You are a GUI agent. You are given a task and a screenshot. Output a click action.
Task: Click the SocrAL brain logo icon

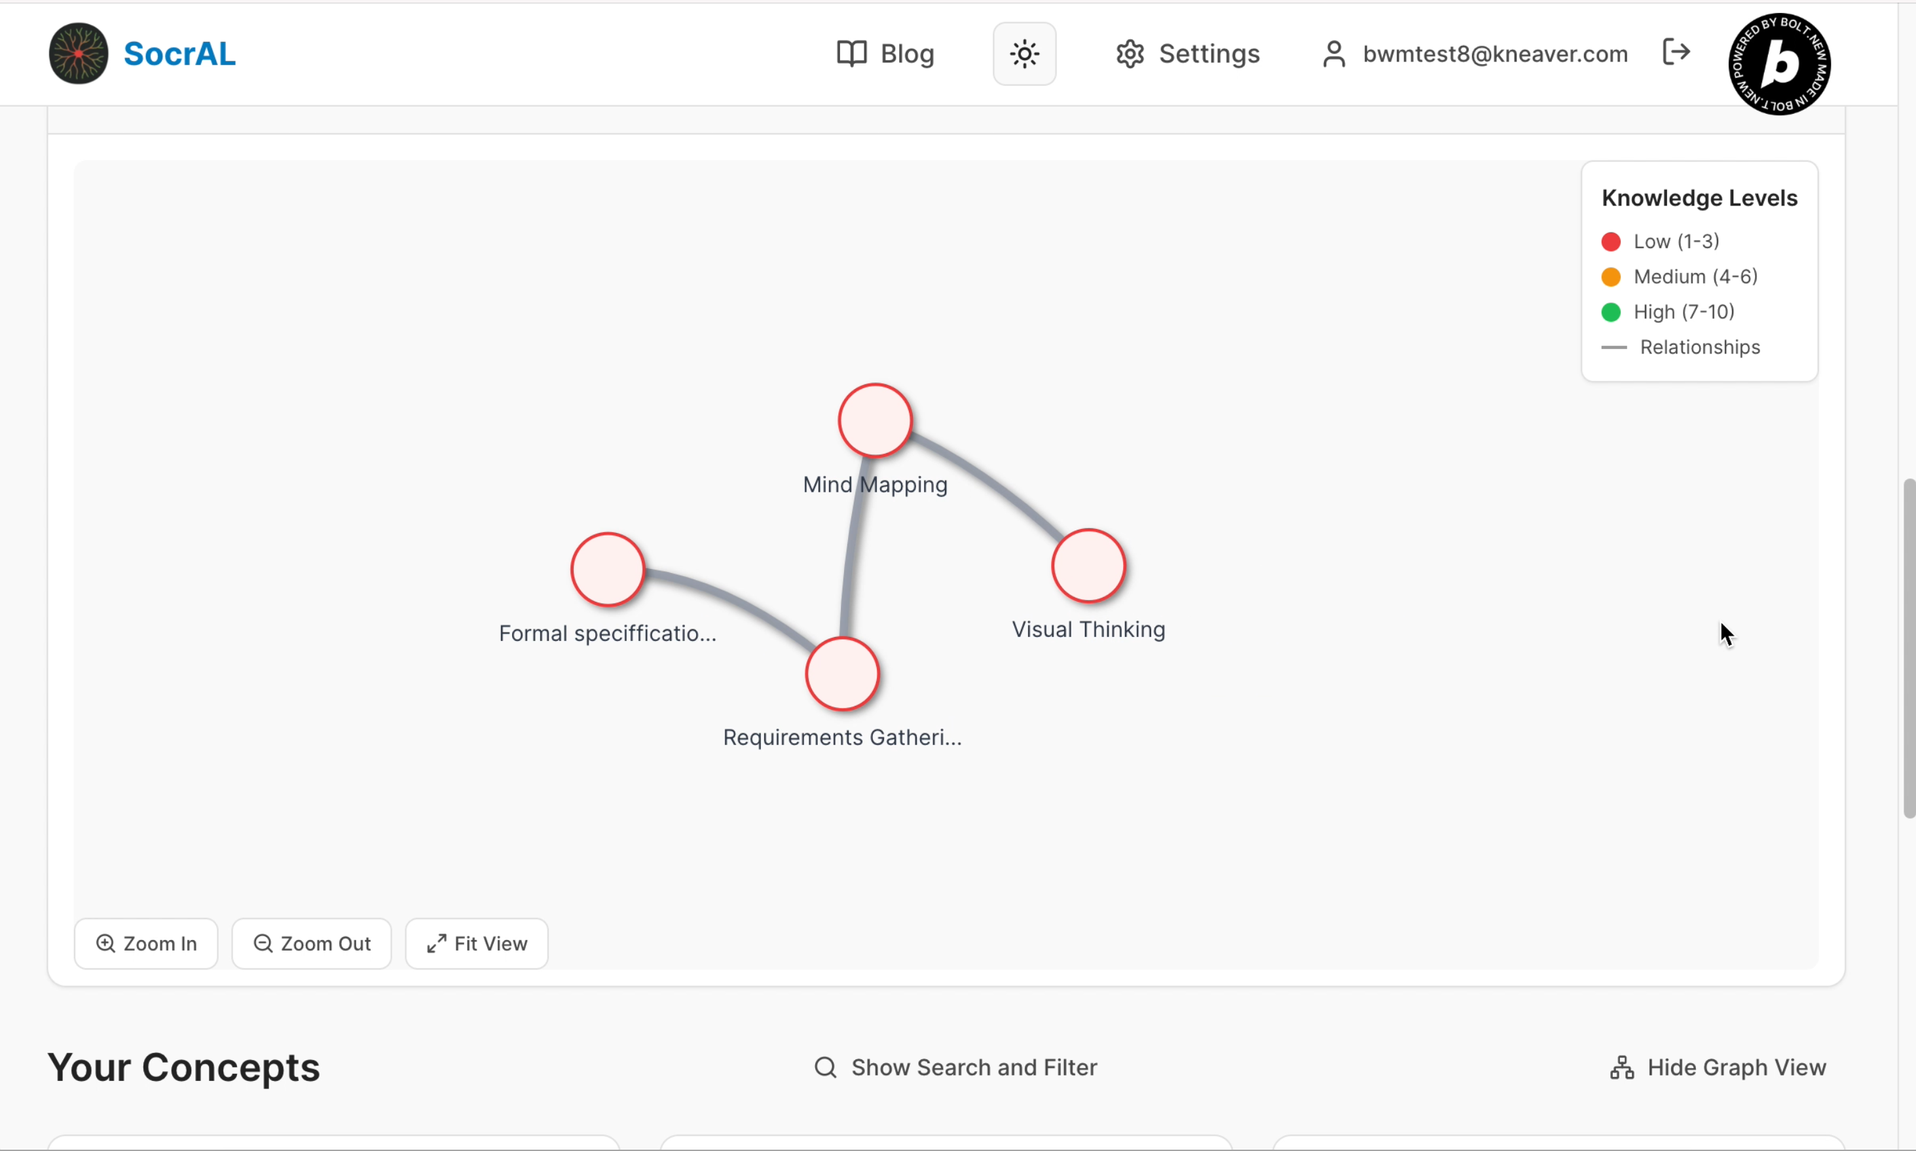pyautogui.click(x=79, y=54)
